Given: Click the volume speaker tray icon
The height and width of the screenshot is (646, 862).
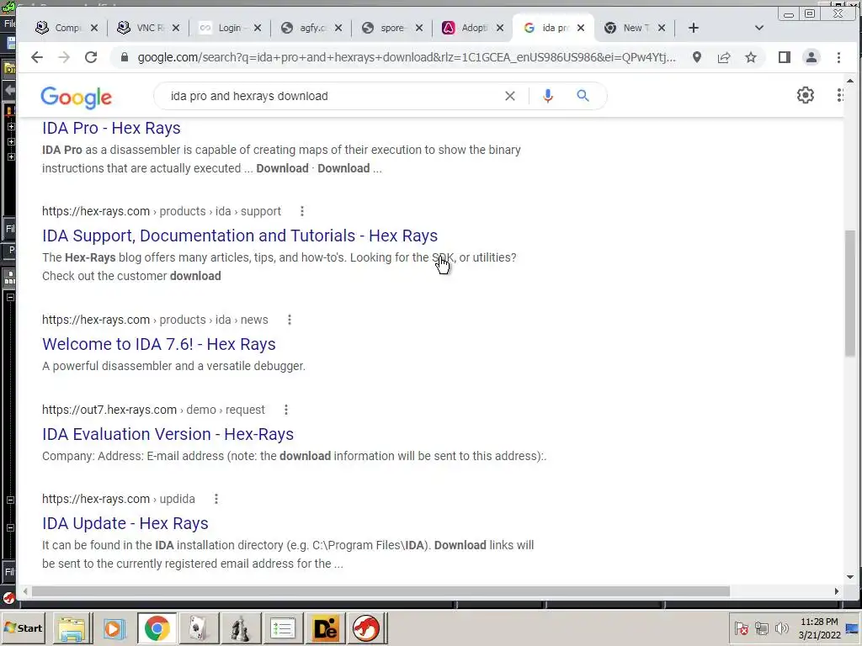Looking at the screenshot, I should (781, 628).
